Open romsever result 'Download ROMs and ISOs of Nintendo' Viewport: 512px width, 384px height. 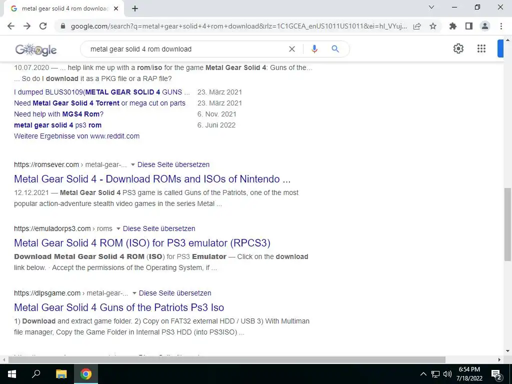click(x=152, y=179)
